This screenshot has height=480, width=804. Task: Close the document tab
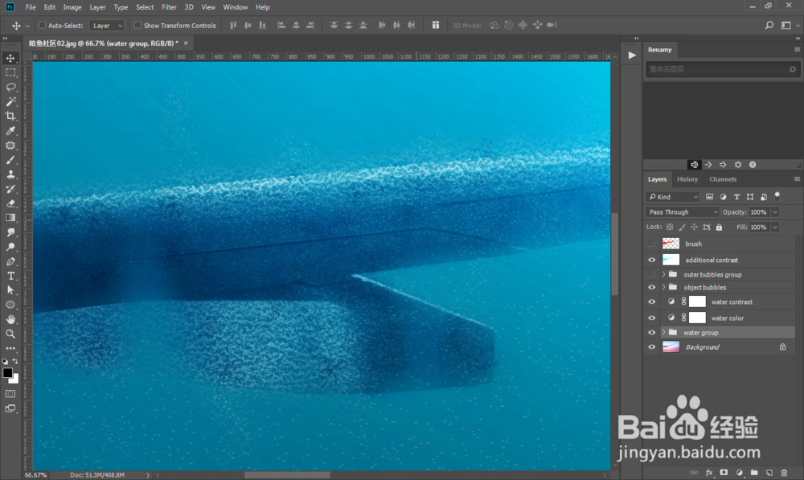point(186,43)
